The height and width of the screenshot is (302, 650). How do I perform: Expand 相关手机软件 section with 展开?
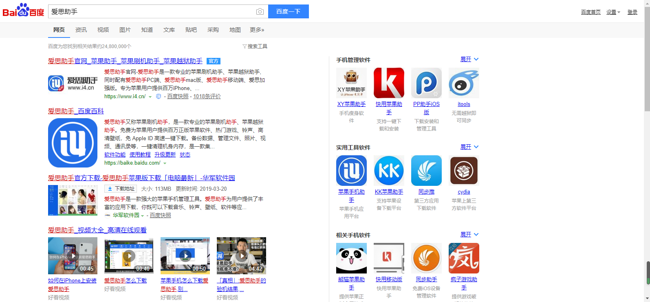coord(469,235)
